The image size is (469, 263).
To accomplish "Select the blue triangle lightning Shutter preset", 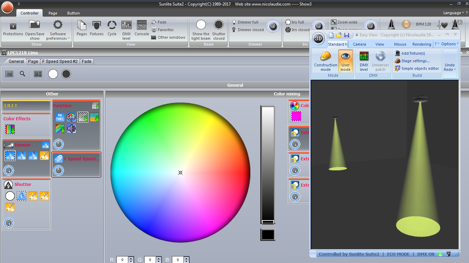I will 21,196.
